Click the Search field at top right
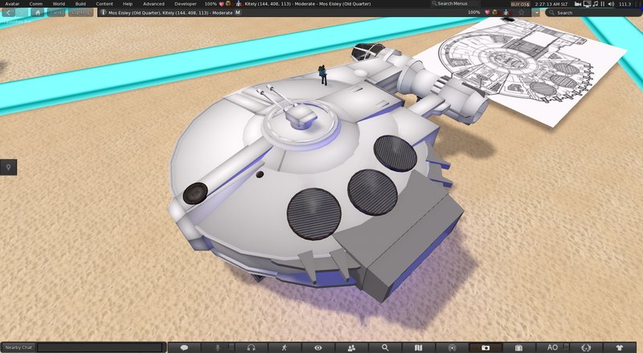Viewport: 643px width, 353px height. tap(594, 13)
